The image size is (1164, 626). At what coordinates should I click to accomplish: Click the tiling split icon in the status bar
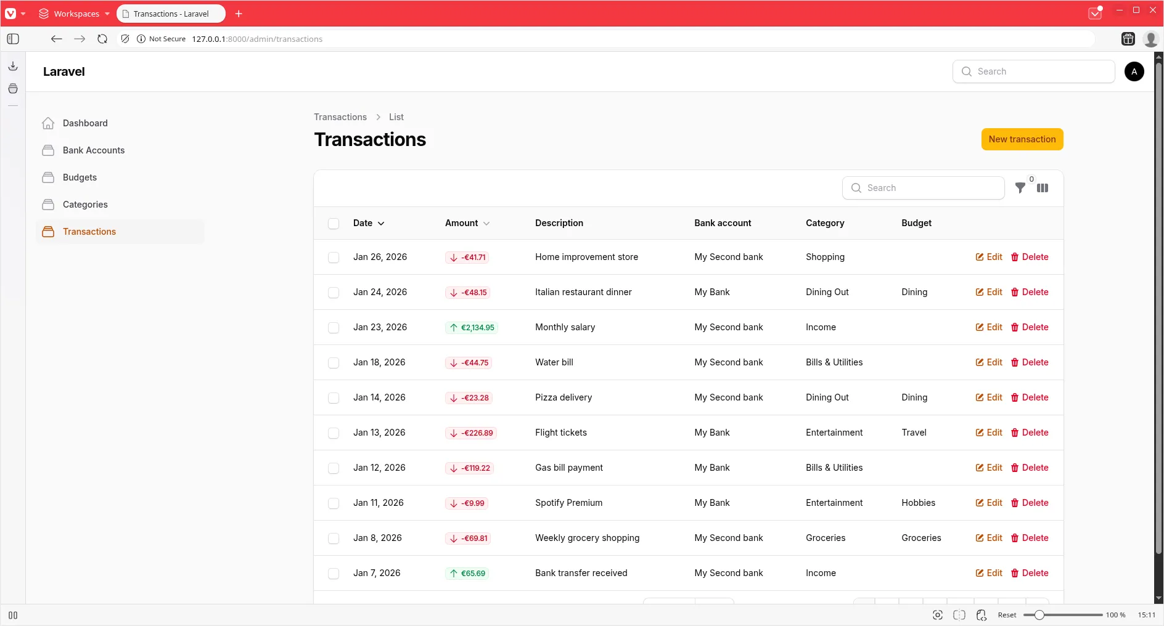click(959, 614)
